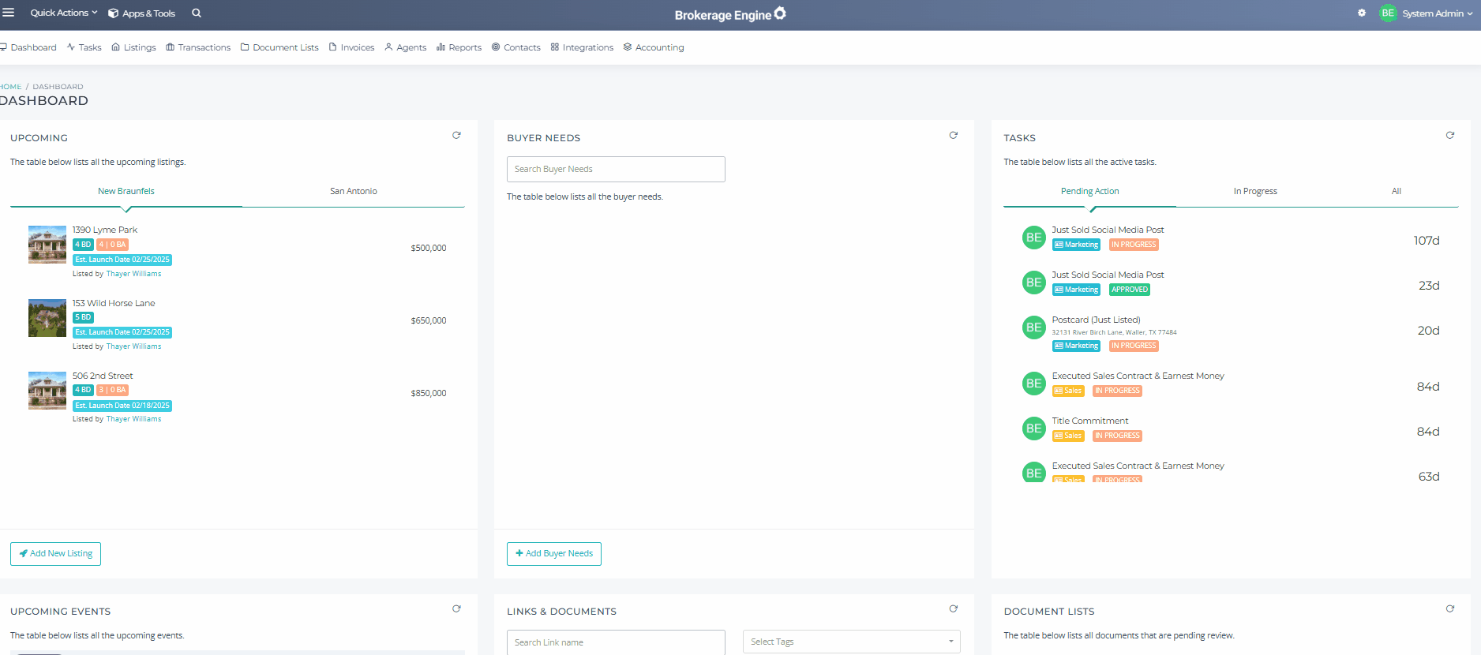1481x655 pixels.
Task: Open the hamburger main menu
Action: click(x=9, y=13)
